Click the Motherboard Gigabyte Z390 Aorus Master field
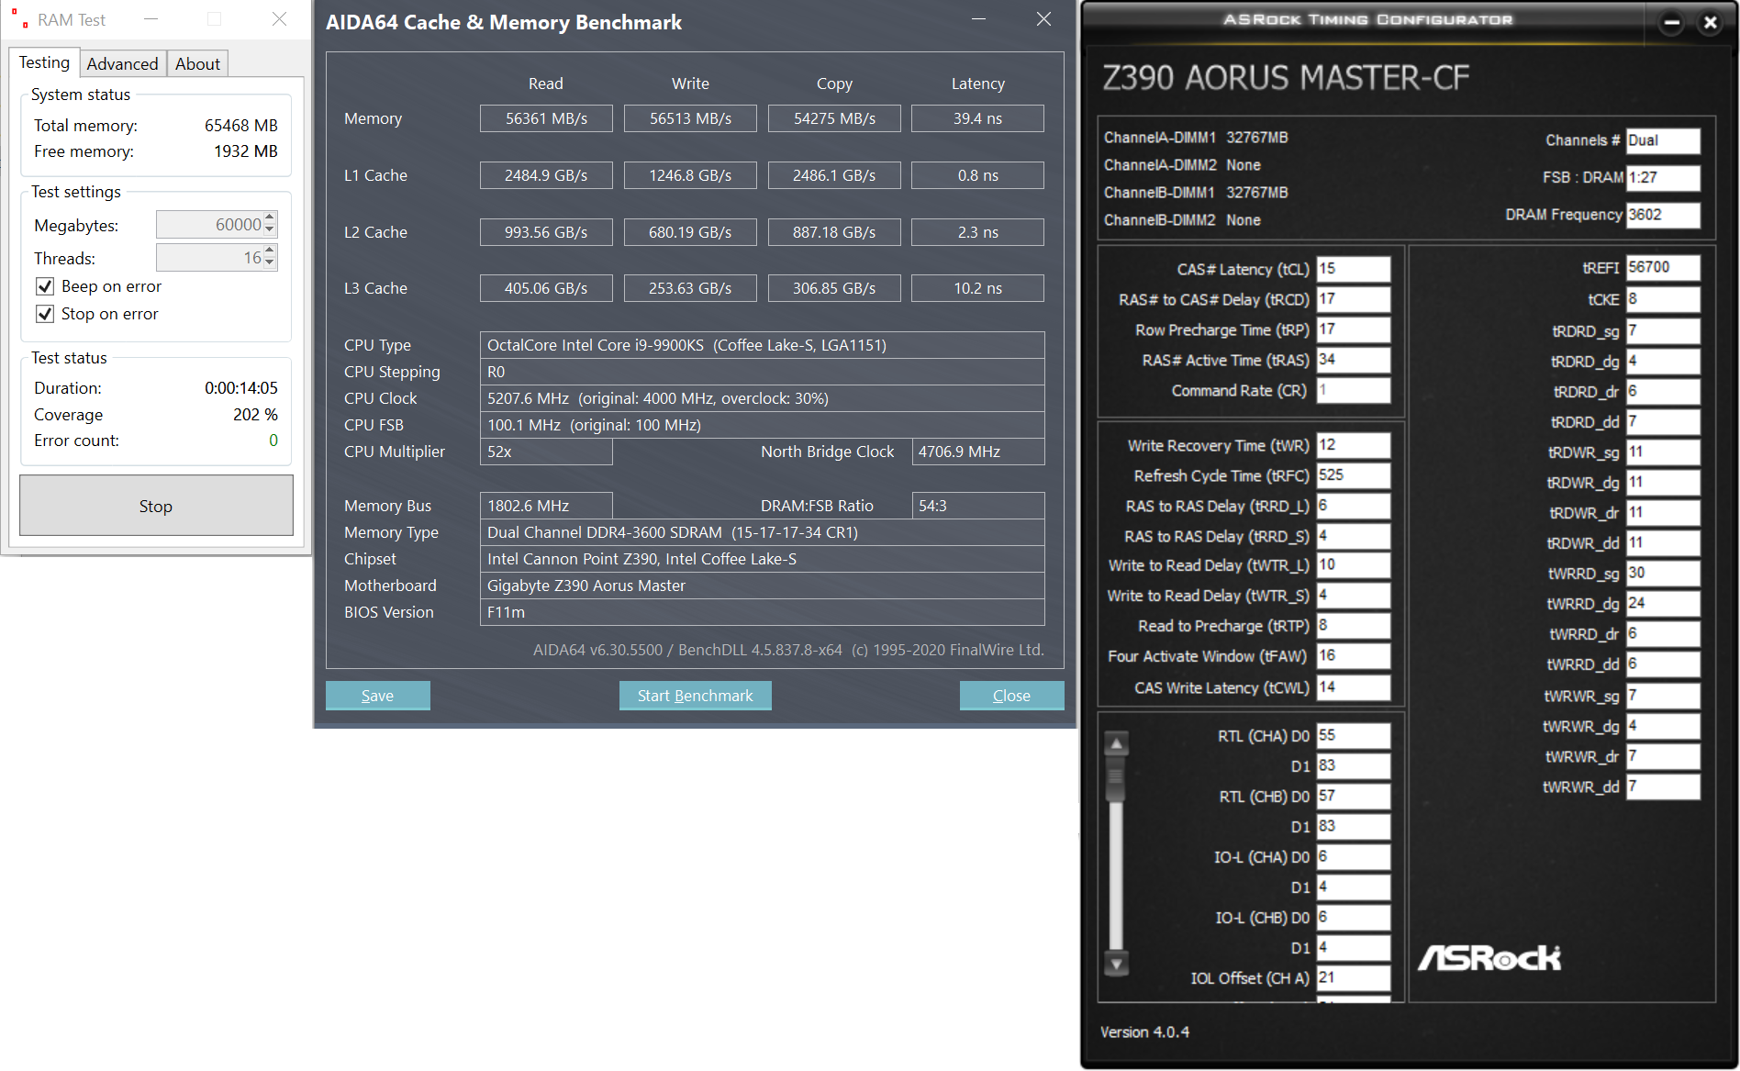This screenshot has width=1740, height=1071. (x=762, y=586)
